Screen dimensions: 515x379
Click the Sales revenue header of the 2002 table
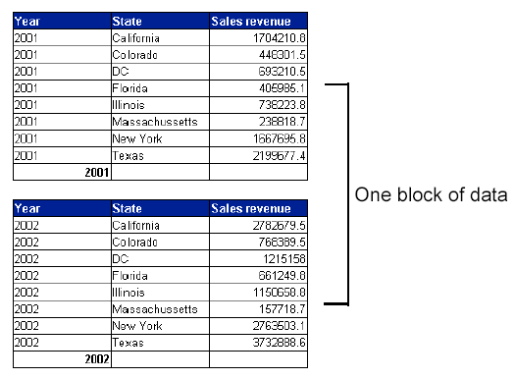coord(259,208)
